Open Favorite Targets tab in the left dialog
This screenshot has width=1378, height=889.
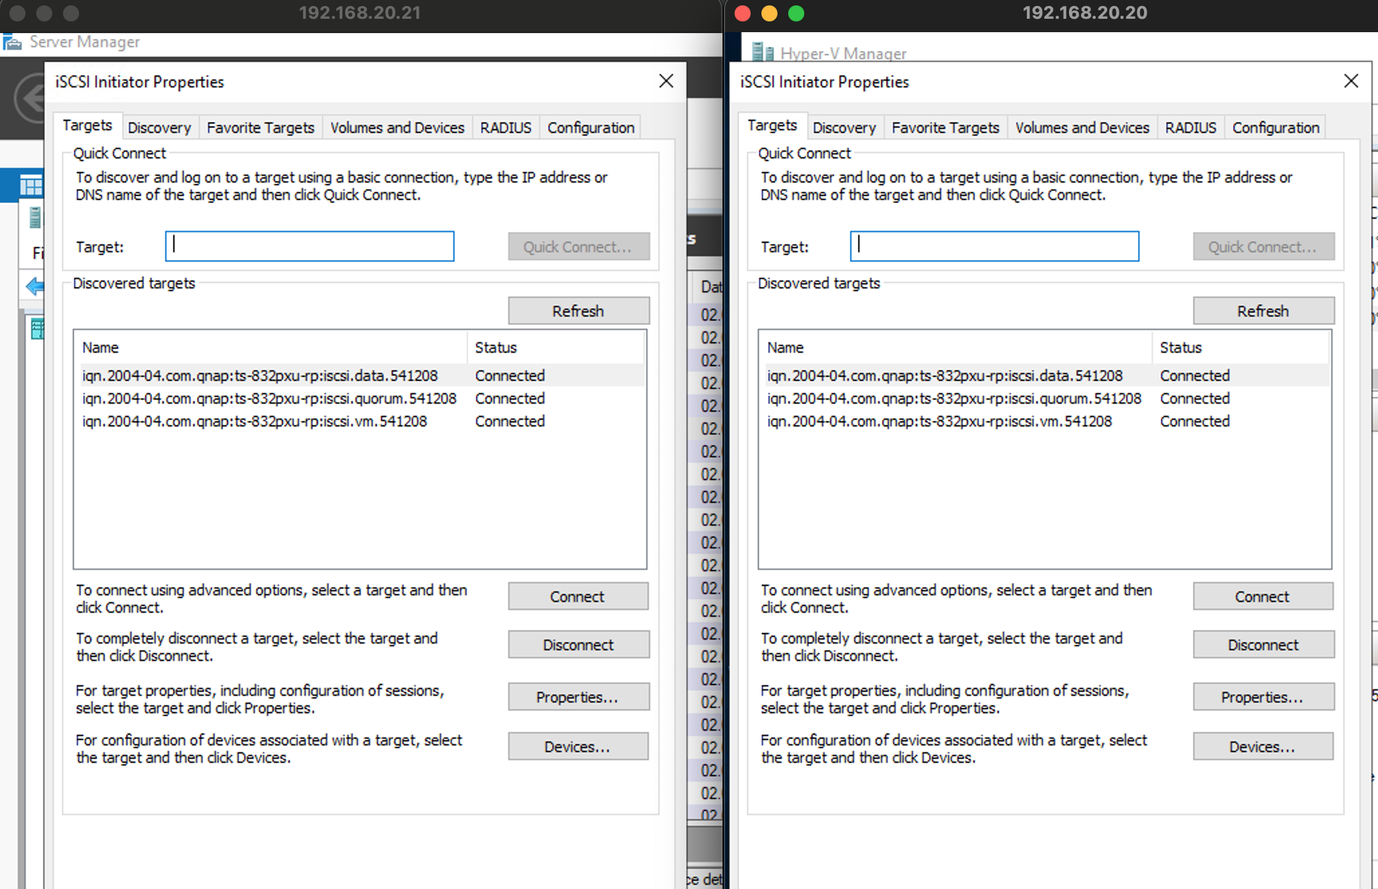coord(260,127)
